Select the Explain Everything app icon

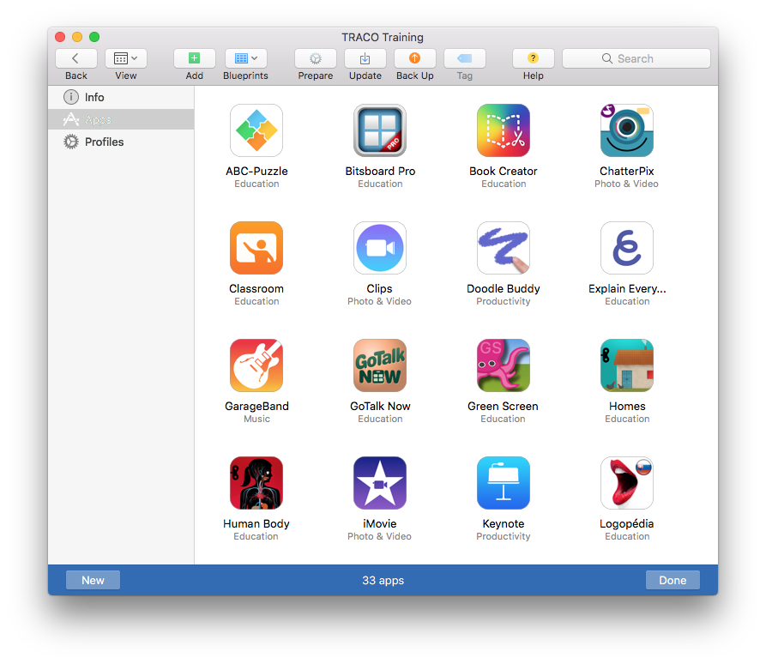tap(627, 248)
